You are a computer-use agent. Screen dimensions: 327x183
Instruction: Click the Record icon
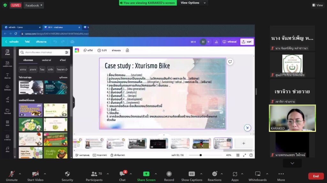point(169,174)
